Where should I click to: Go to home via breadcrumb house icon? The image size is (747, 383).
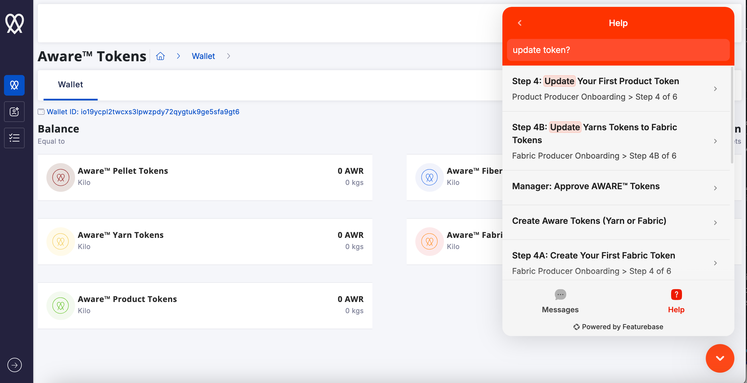160,56
